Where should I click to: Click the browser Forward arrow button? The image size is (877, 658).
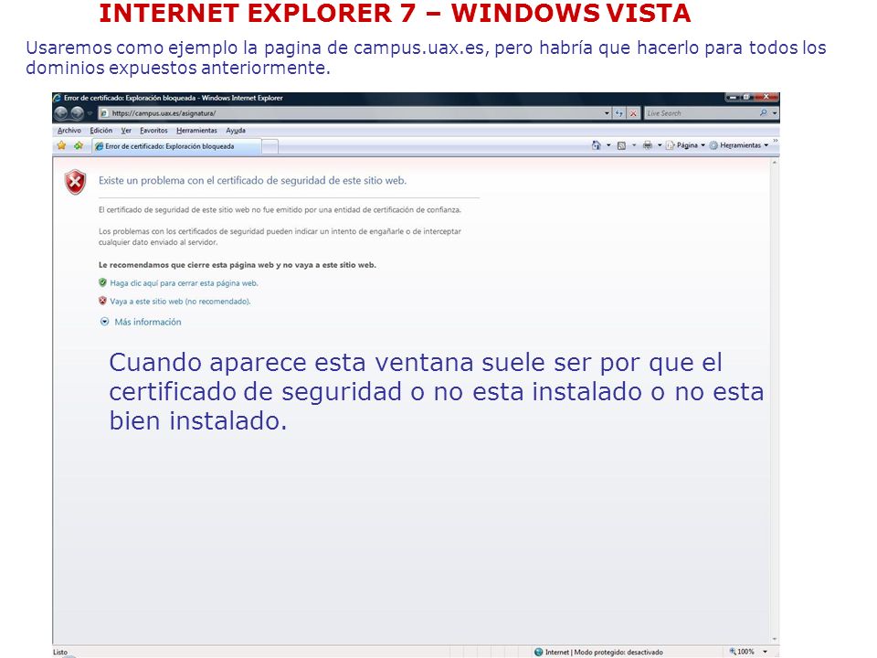click(x=77, y=113)
